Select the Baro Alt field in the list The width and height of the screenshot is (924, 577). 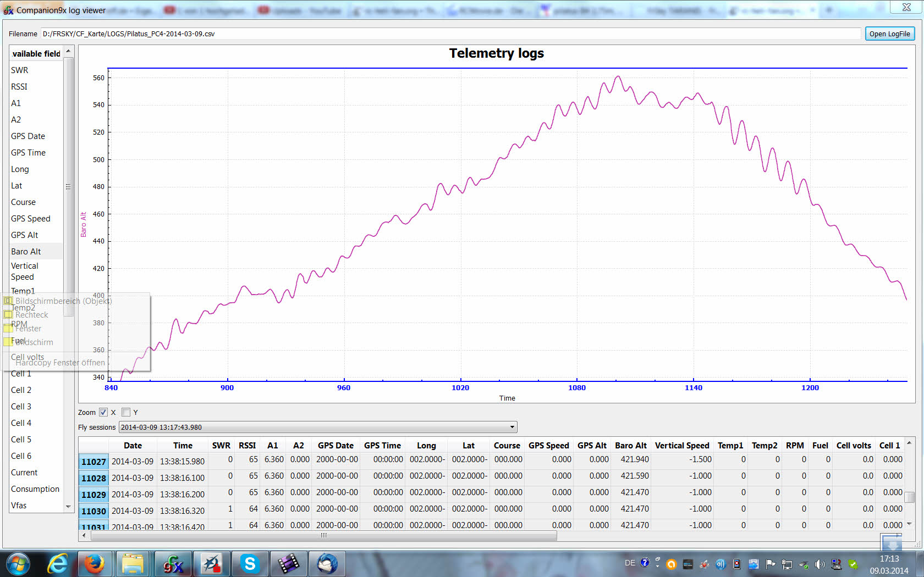36,252
